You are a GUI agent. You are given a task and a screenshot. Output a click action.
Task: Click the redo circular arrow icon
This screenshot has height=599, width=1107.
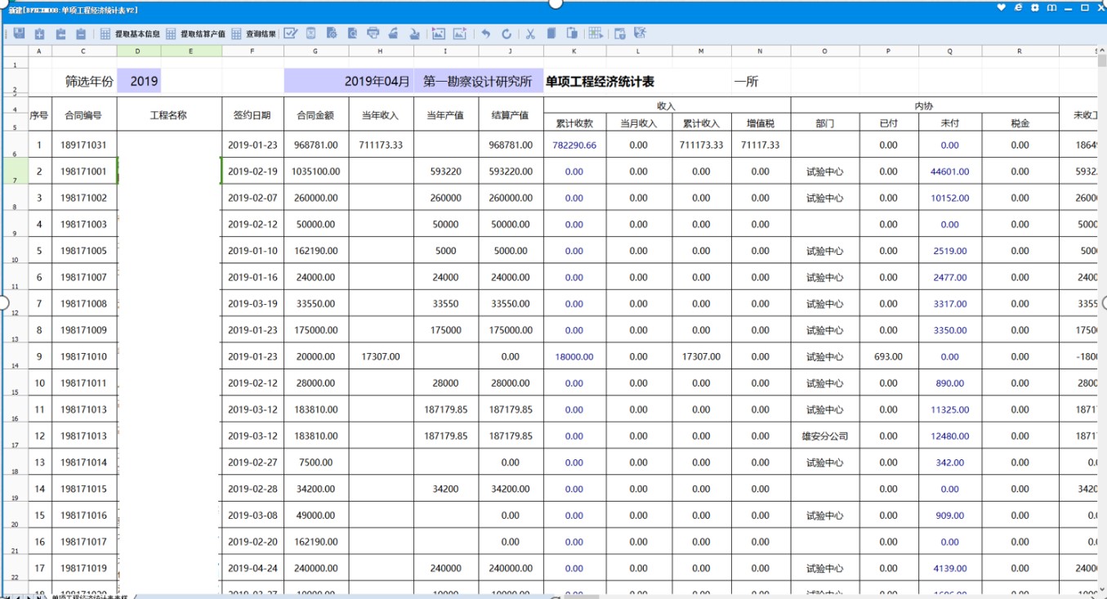coord(507,34)
